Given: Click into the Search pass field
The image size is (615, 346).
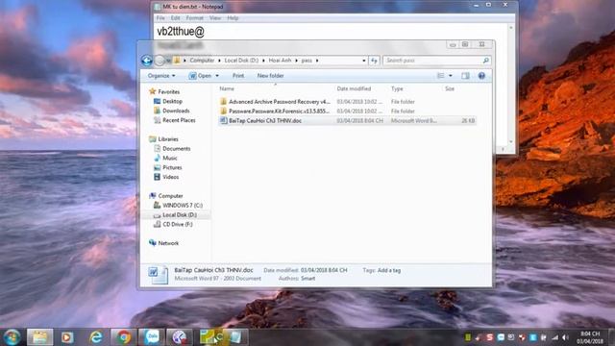Looking at the screenshot, I should pos(433,61).
